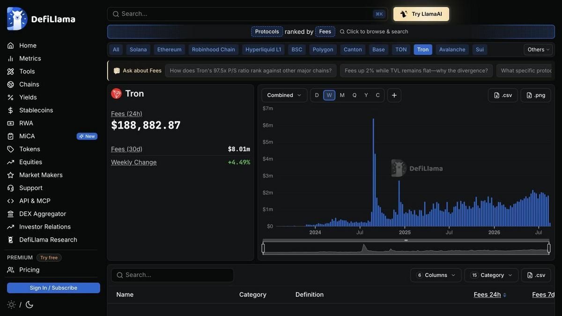Screen dimensions: 562x316
Task: Click the Fees up 2% TVL question
Action: tap(416, 71)
